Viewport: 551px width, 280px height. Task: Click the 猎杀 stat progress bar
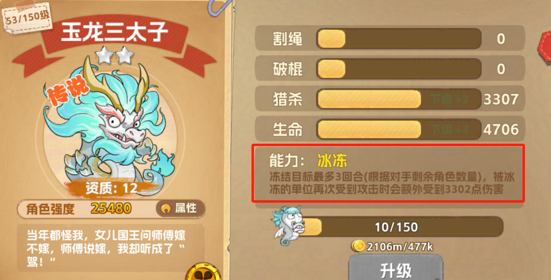click(399, 99)
